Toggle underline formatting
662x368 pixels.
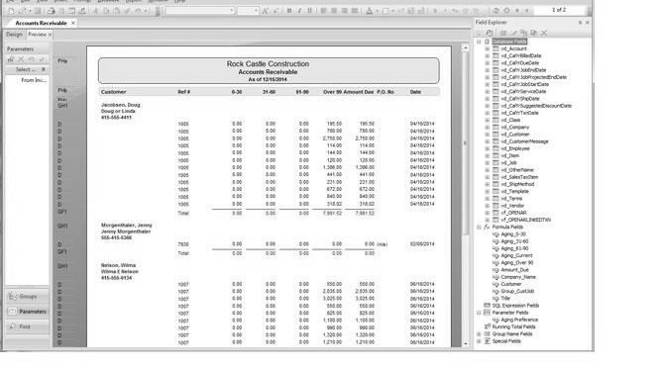pyautogui.click(x=309, y=11)
